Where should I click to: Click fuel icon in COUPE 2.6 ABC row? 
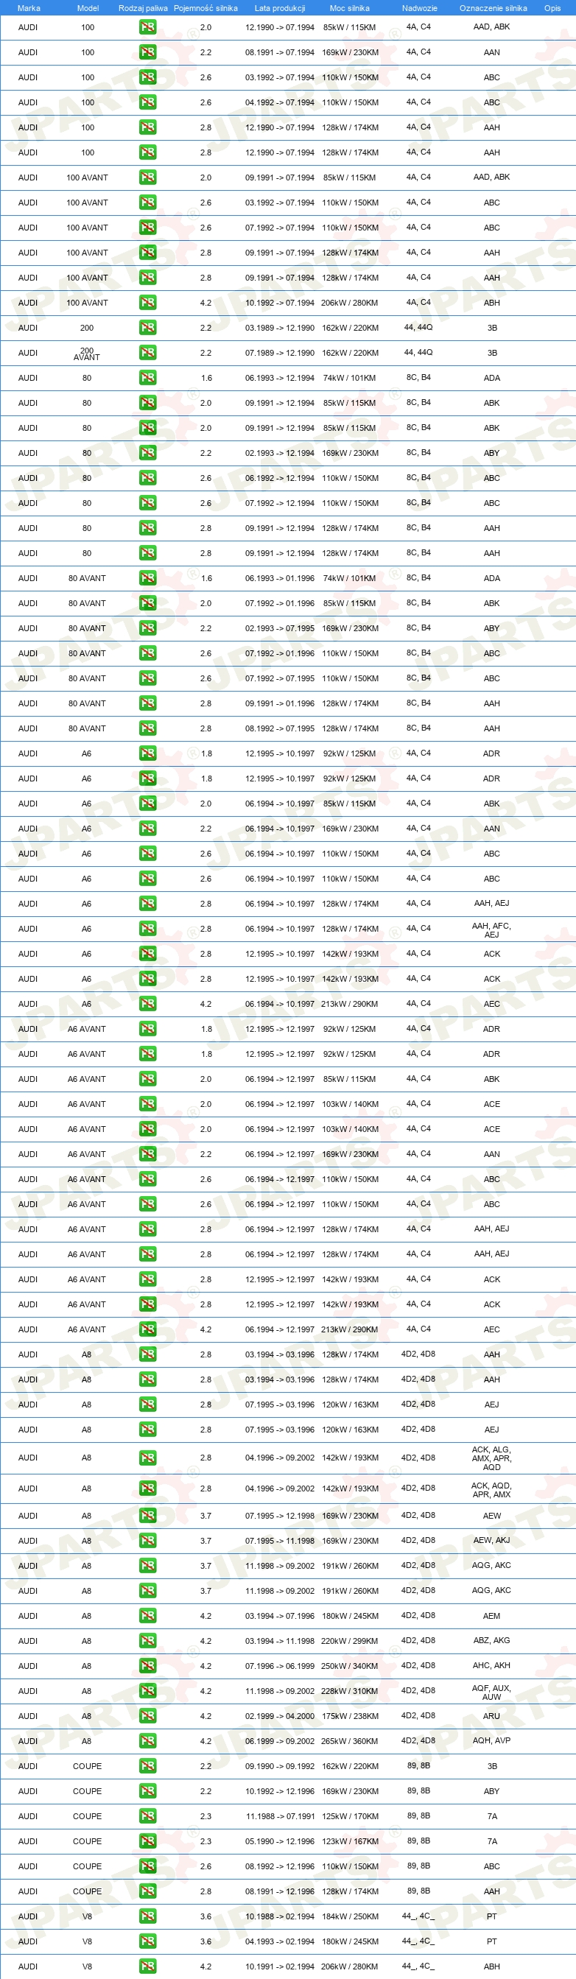[147, 1866]
